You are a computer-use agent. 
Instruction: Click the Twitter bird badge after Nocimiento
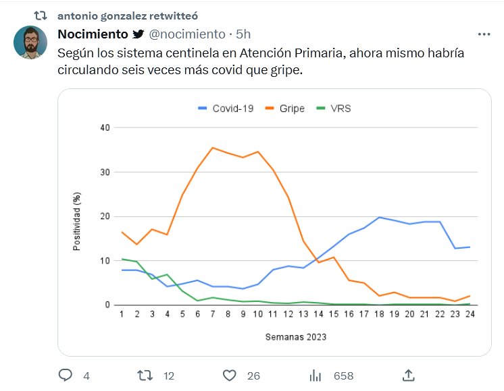(x=138, y=34)
